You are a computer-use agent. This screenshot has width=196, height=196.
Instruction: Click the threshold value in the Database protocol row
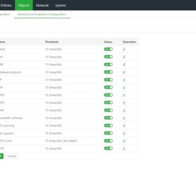[53, 72]
